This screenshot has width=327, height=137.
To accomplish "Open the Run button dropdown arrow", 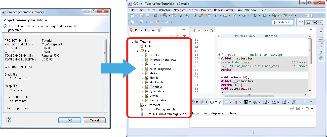I will (x=269, y=16).
